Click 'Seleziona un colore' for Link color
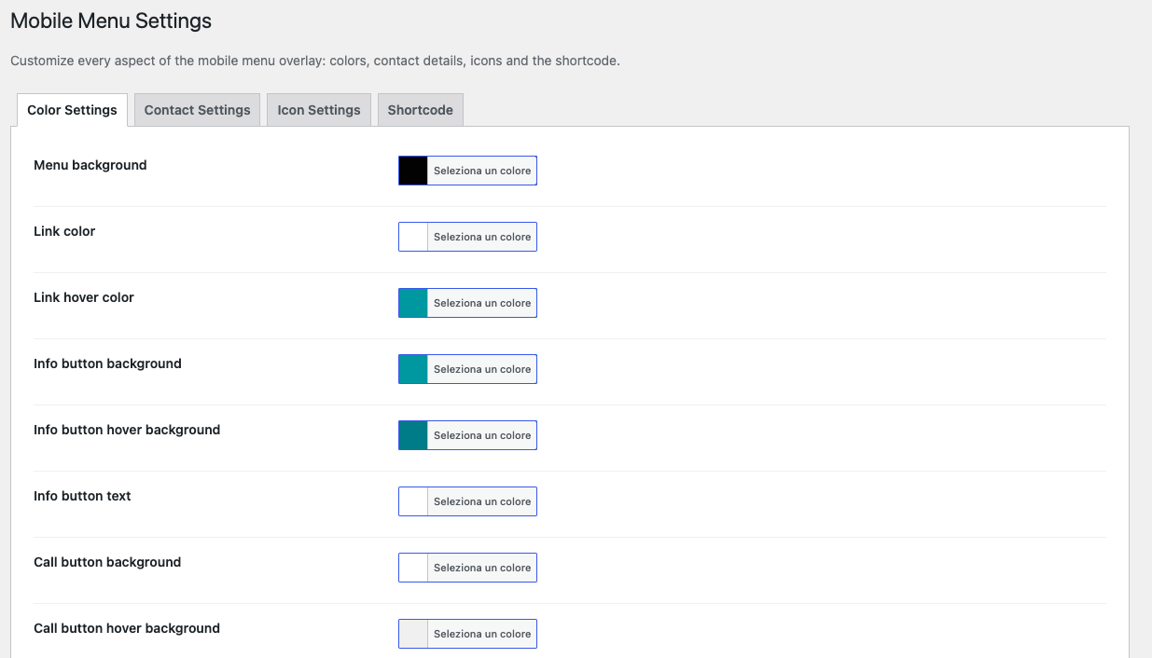The height and width of the screenshot is (658, 1152). tap(482, 237)
